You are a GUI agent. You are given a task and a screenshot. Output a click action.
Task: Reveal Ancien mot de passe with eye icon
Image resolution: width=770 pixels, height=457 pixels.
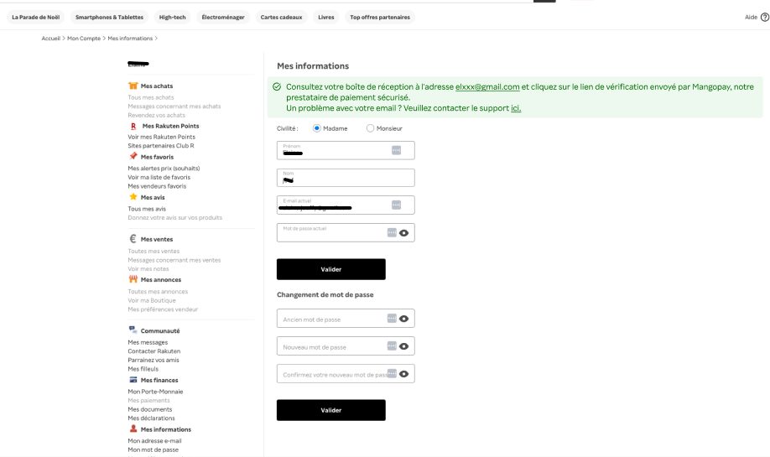(404, 319)
